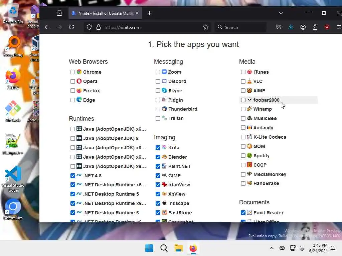Click the ninite.com address bar
The height and width of the screenshot is (256, 342).
coord(147,27)
